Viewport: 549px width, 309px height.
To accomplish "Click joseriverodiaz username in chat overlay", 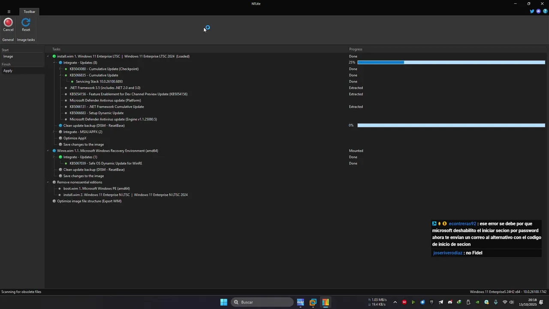I will 448,253.
